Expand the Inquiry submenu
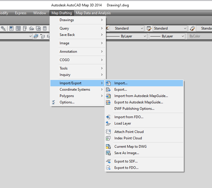The width and height of the screenshot is (212, 188). [78, 75]
